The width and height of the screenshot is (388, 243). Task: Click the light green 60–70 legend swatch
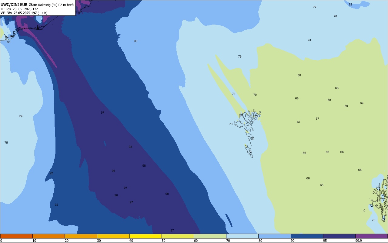coord(210,236)
